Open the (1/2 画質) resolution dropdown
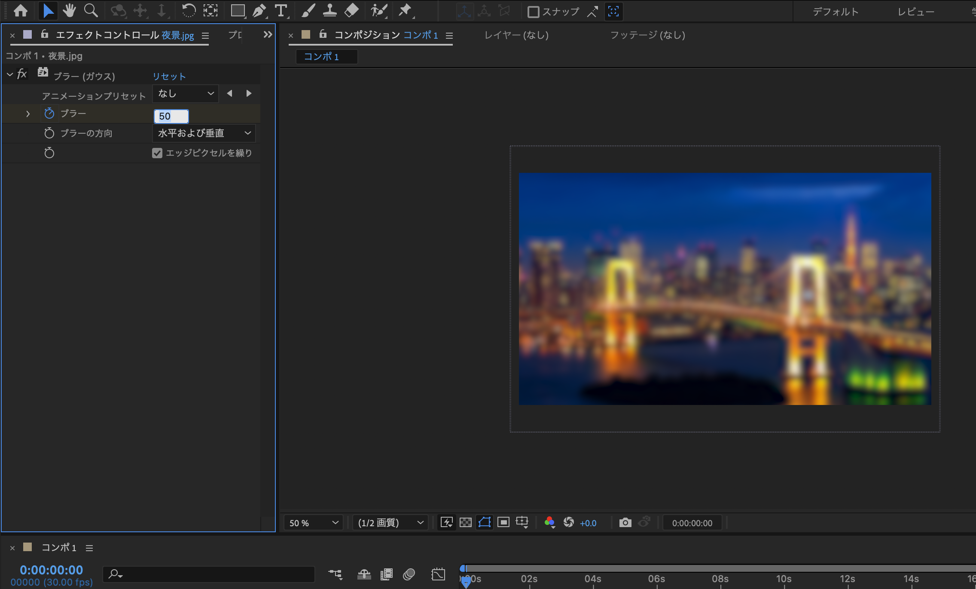Screen dimensions: 976x589 point(390,523)
